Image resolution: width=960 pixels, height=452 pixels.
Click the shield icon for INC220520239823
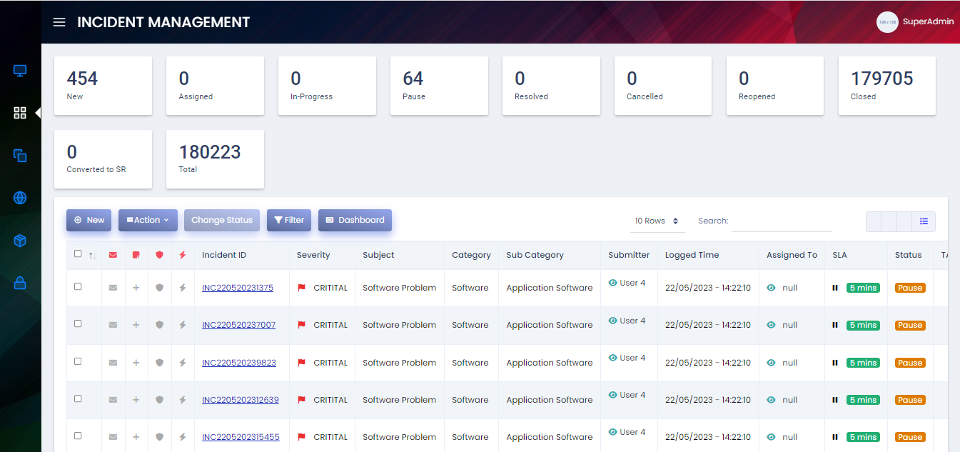(159, 363)
